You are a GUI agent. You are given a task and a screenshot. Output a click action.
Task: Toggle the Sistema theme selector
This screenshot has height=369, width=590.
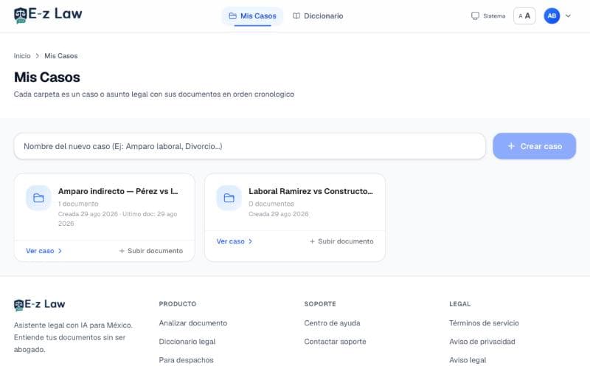488,15
